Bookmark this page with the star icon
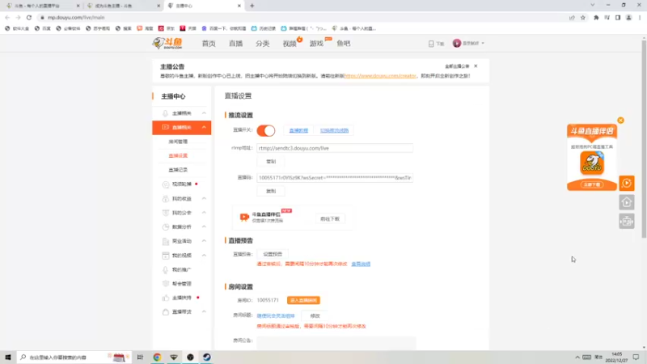647x364 pixels. 582,18
